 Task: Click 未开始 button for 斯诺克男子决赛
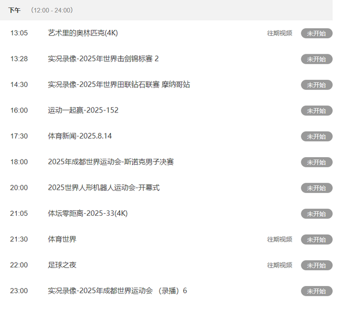tap(316, 162)
